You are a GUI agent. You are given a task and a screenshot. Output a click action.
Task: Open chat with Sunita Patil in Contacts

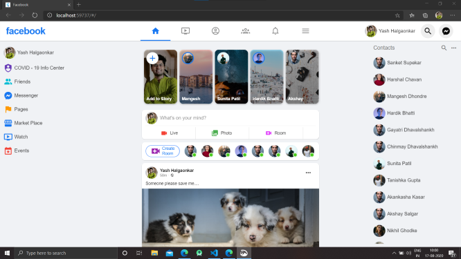[392, 164]
